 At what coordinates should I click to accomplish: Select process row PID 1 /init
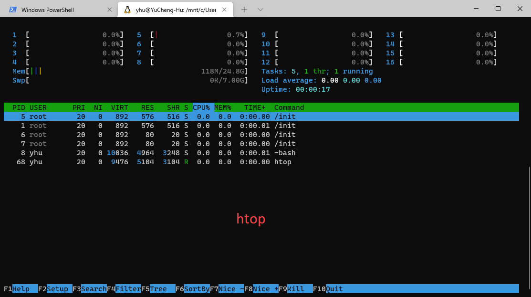(x=261, y=126)
